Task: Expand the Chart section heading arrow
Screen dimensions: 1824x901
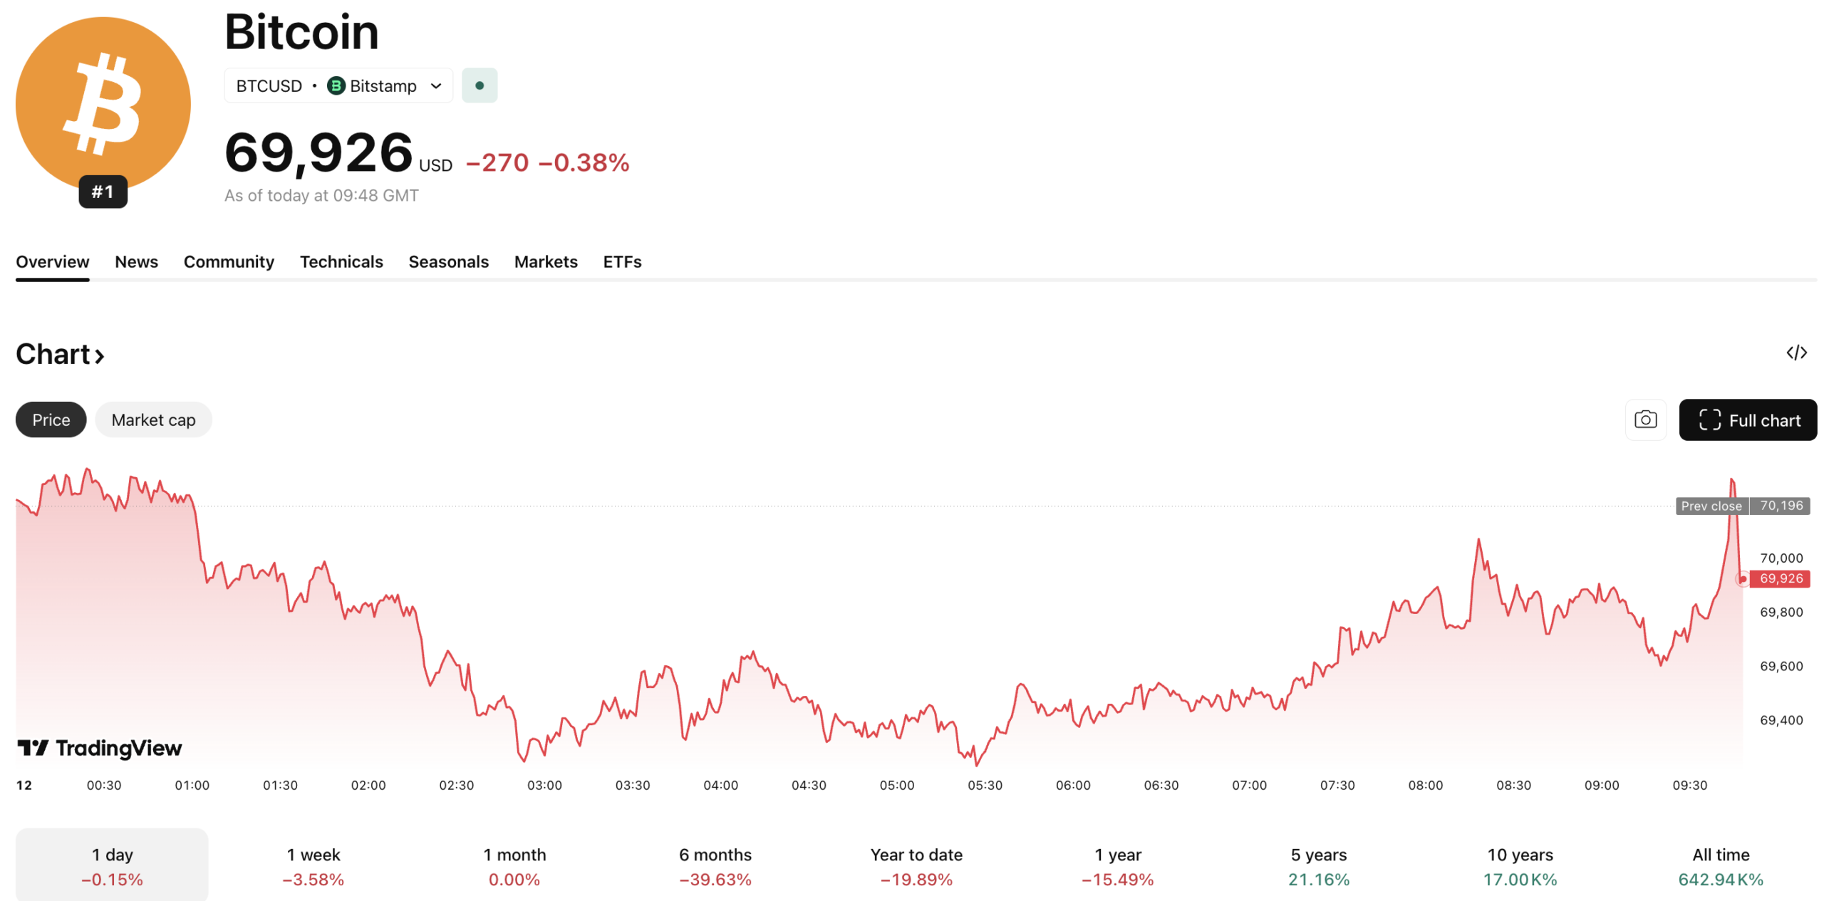Action: click(100, 355)
